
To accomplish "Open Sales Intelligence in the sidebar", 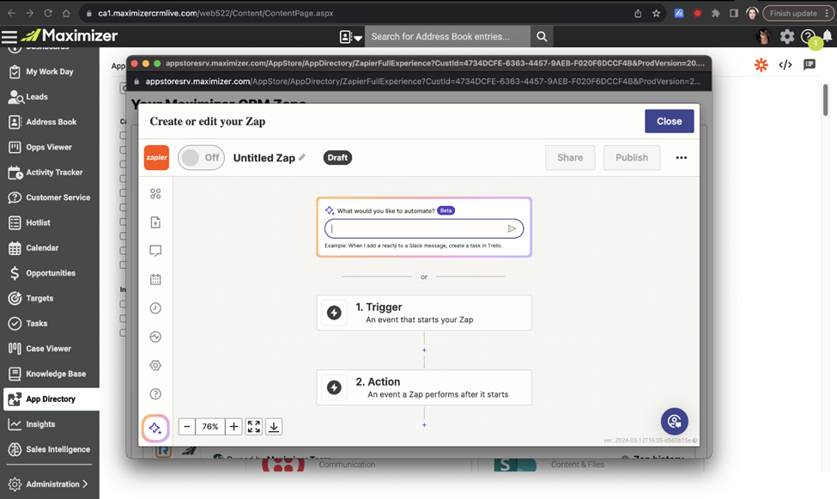I will point(50,449).
